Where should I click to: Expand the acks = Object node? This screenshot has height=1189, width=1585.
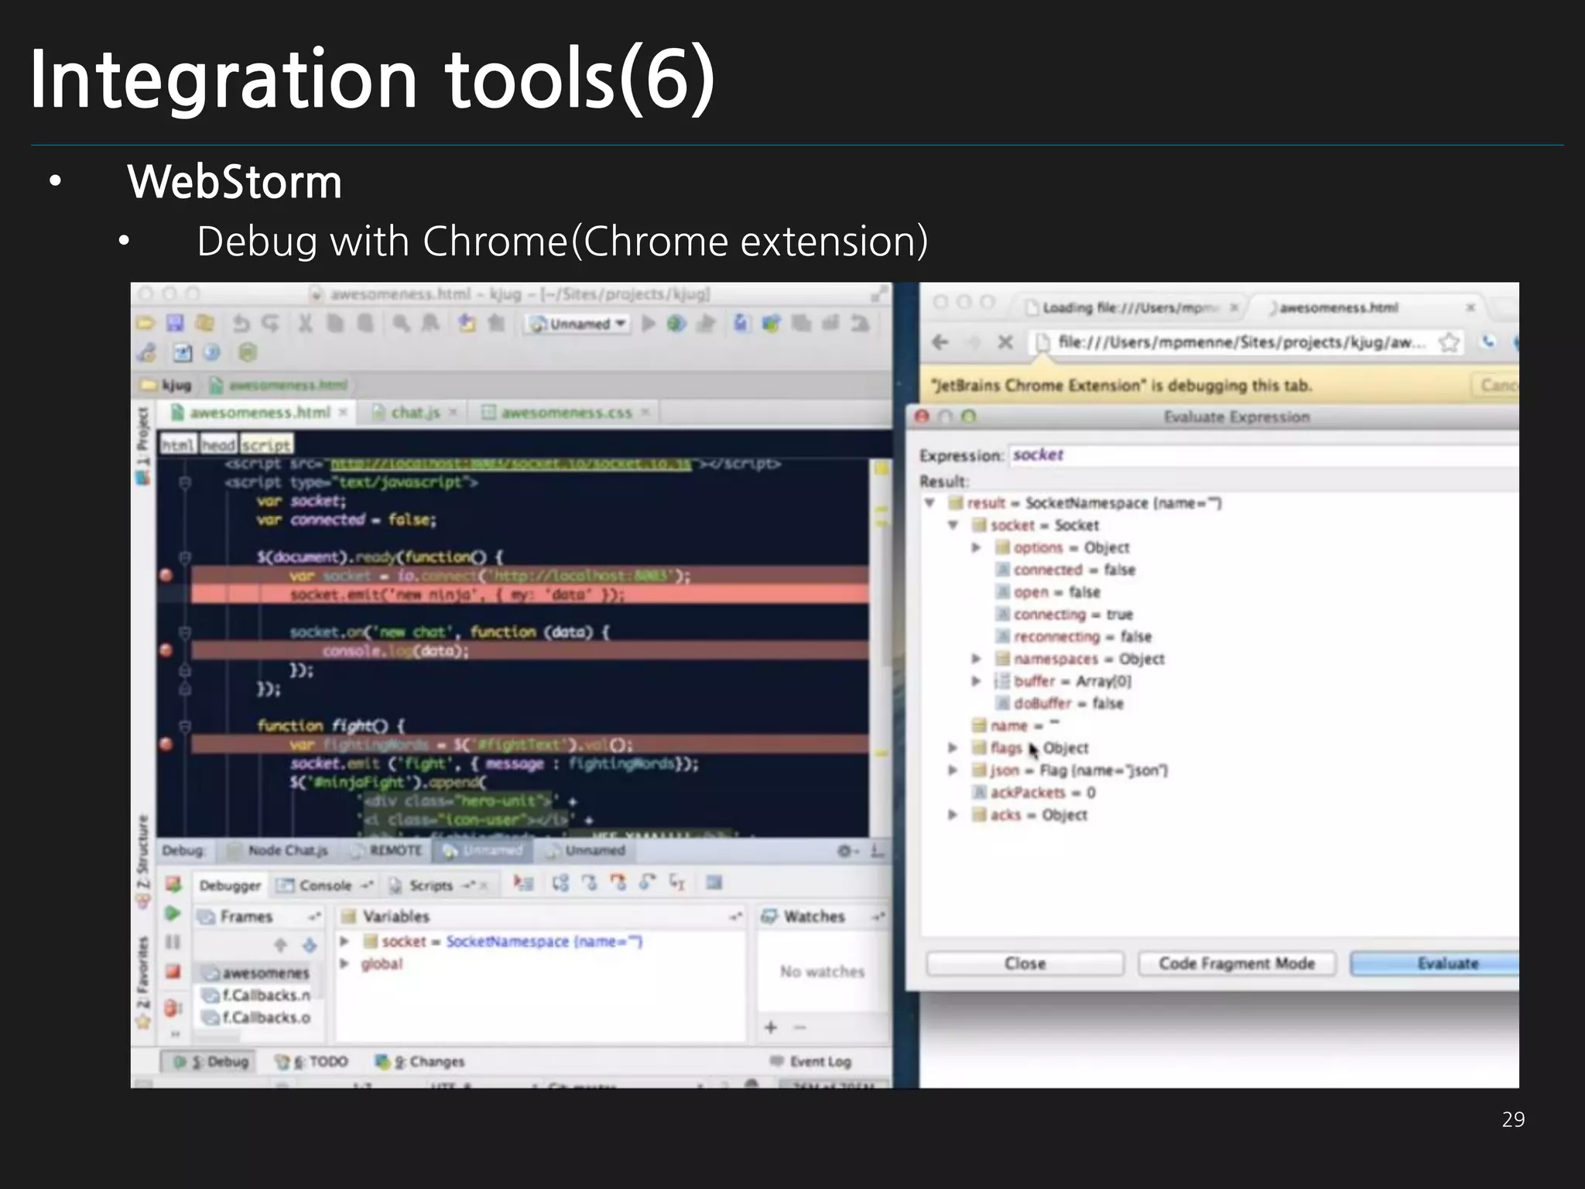coord(953,815)
